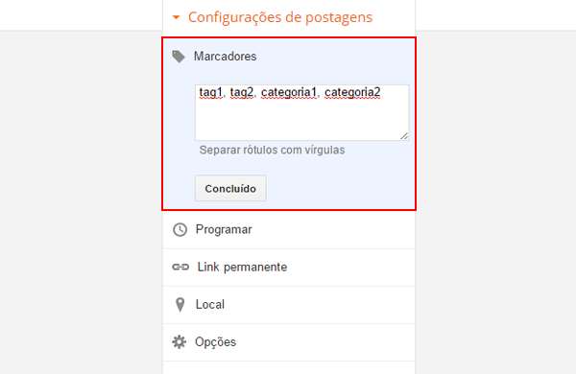576x374 pixels.
Task: Place cursor on the word tag2
Action: click(x=242, y=92)
